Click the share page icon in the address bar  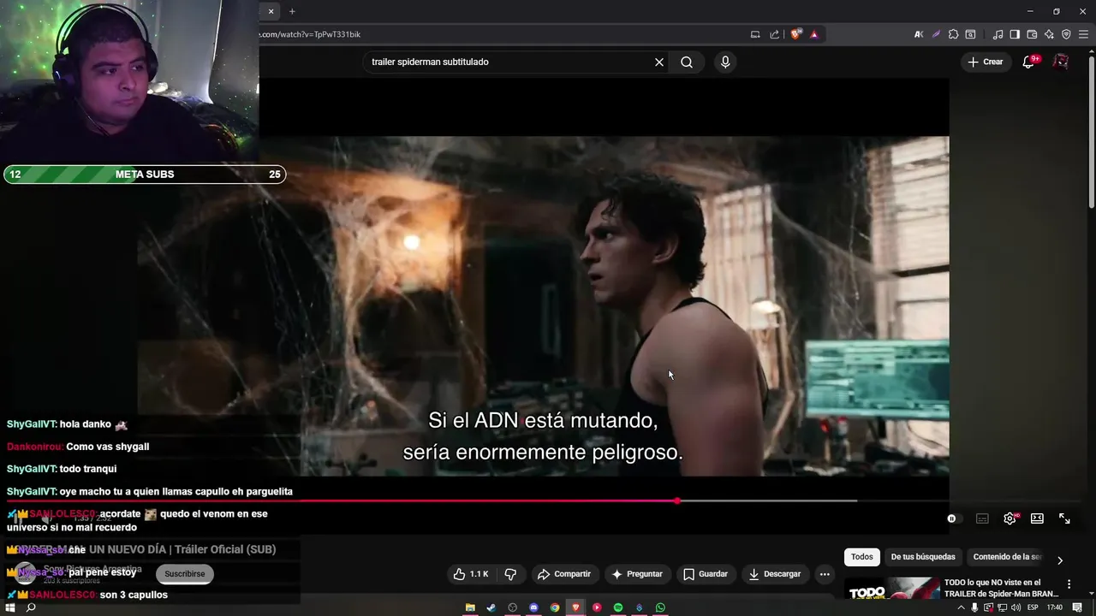pos(775,34)
